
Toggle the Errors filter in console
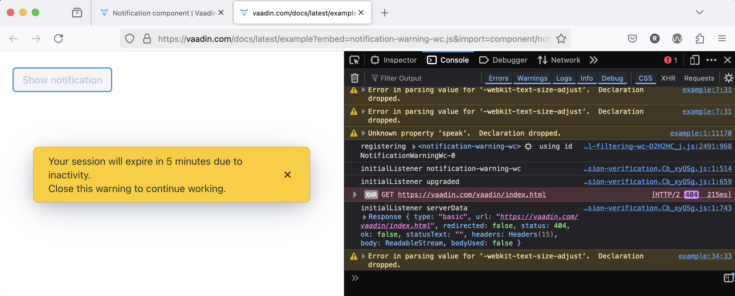(x=498, y=78)
